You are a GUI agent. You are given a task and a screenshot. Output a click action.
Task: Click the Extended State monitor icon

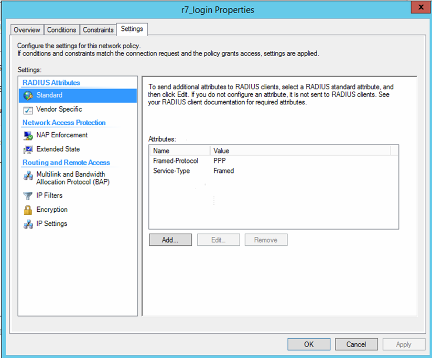28,149
